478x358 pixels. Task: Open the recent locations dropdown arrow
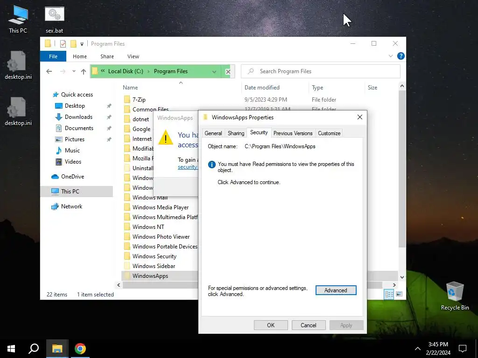[74, 71]
